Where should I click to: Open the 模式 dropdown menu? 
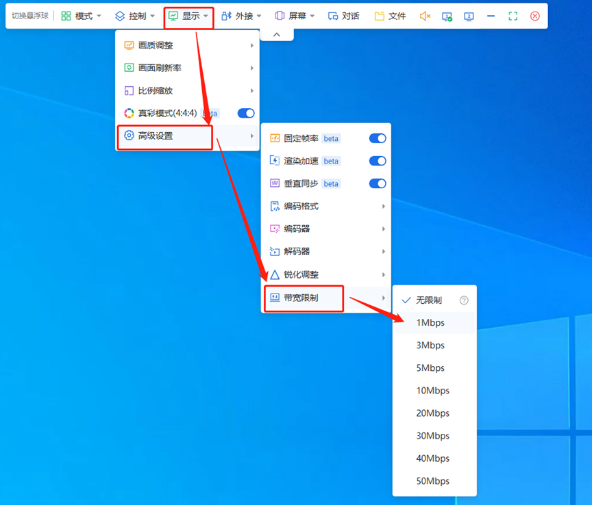(82, 16)
